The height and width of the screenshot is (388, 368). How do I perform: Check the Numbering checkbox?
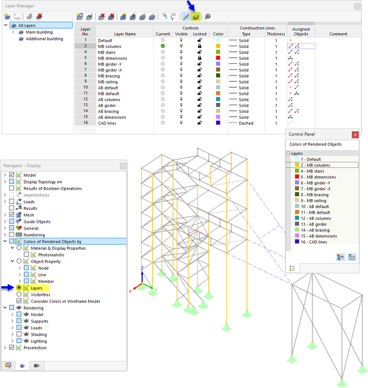12,234
